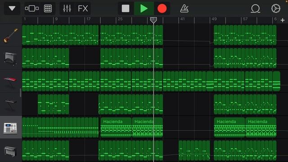Jump to bar 25 on ruler
Viewport: 288px width, 162px height.
(120, 19)
